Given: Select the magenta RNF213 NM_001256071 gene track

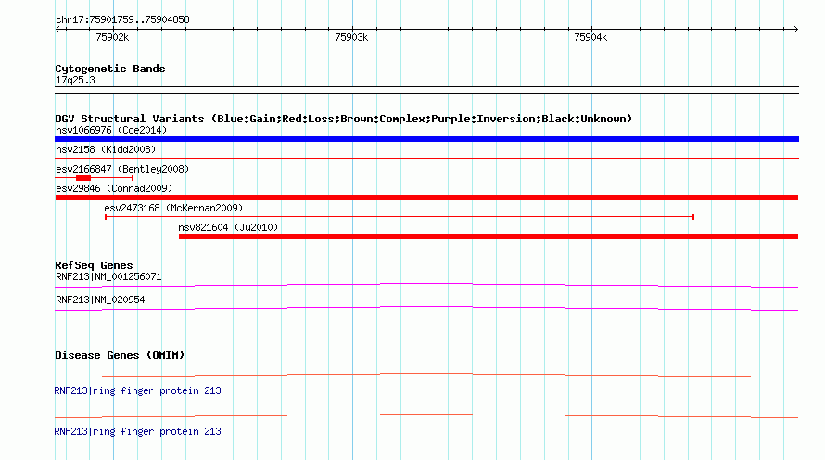Looking at the screenshot, I should (x=426, y=286).
